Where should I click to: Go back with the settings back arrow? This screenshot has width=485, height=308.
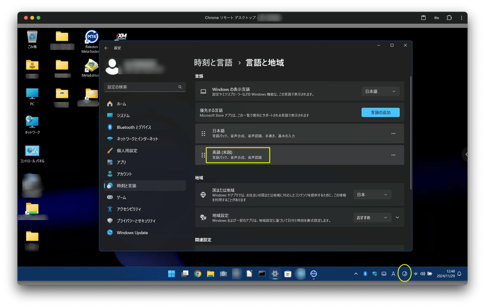(106, 48)
